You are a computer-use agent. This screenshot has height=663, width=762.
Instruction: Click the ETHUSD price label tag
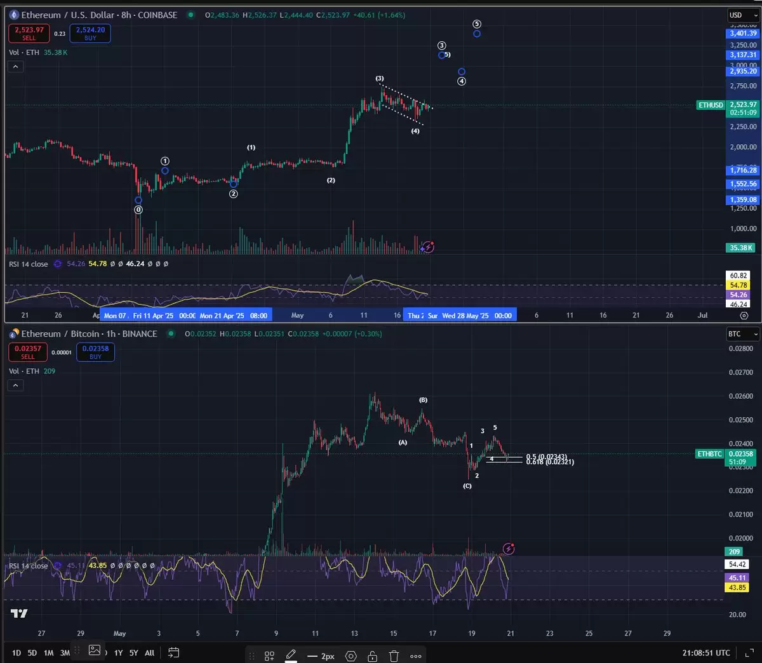click(711, 105)
